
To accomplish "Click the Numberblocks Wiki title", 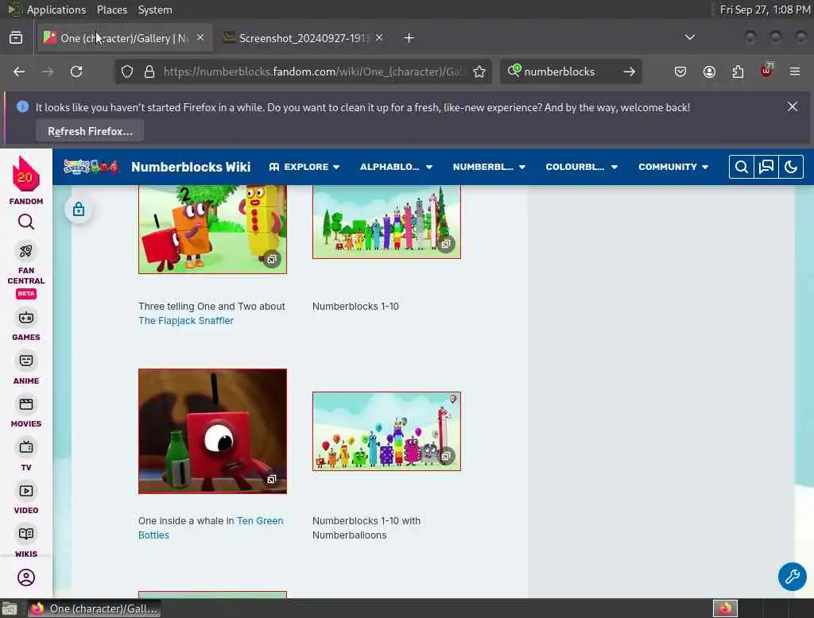I will click(191, 167).
